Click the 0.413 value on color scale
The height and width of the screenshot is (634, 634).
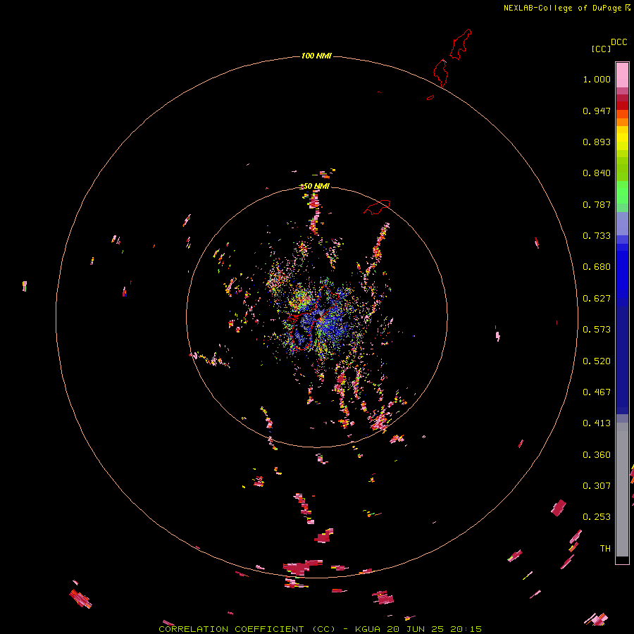pyautogui.click(x=597, y=423)
